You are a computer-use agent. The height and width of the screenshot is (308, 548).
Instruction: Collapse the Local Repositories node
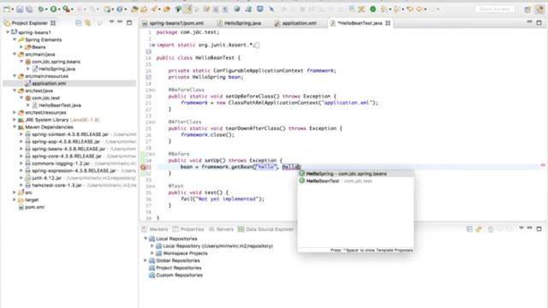point(146,239)
